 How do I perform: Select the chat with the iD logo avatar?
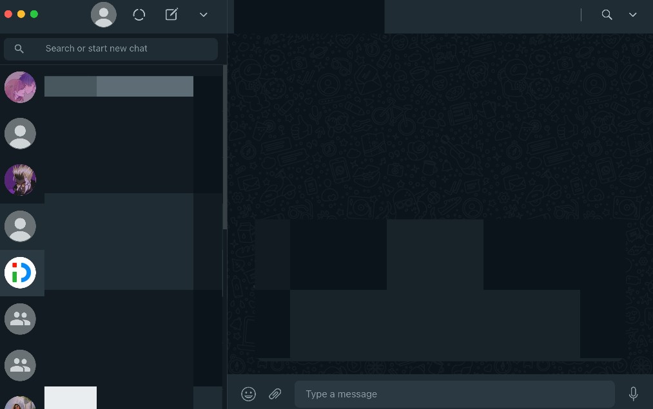20,272
